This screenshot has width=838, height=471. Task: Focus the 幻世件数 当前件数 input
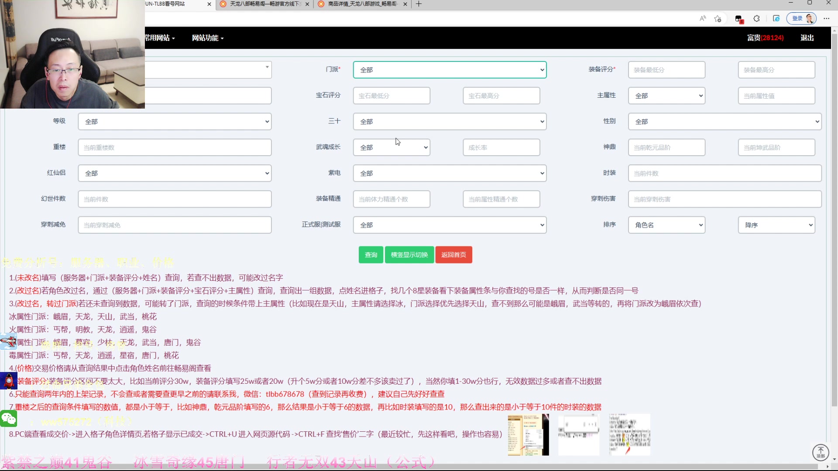175,199
